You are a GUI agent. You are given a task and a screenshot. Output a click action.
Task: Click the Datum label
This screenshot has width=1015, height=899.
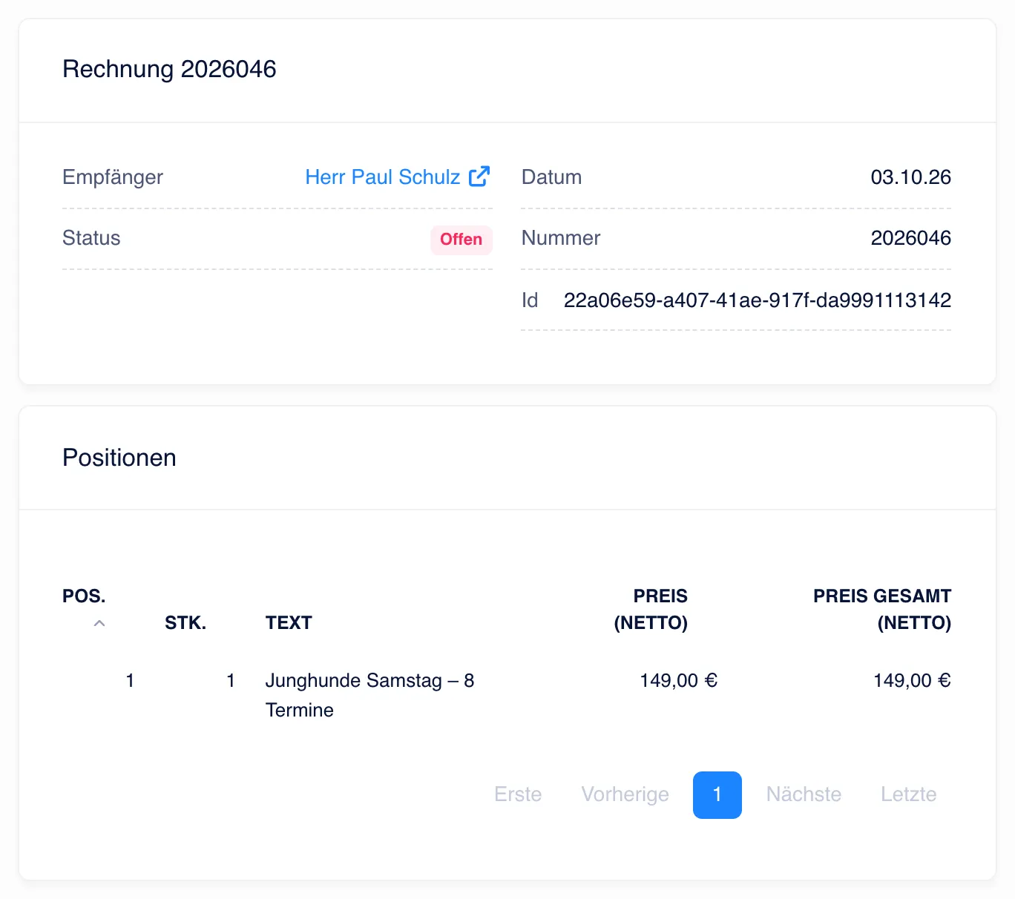551,177
